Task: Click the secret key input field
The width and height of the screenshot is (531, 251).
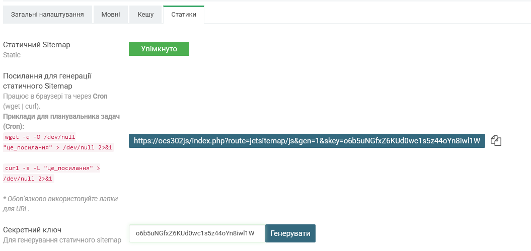Action: (x=197, y=233)
